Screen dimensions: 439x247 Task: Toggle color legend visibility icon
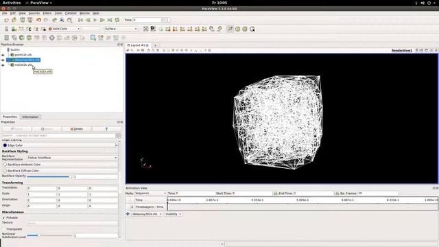pyautogui.click(x=6, y=29)
